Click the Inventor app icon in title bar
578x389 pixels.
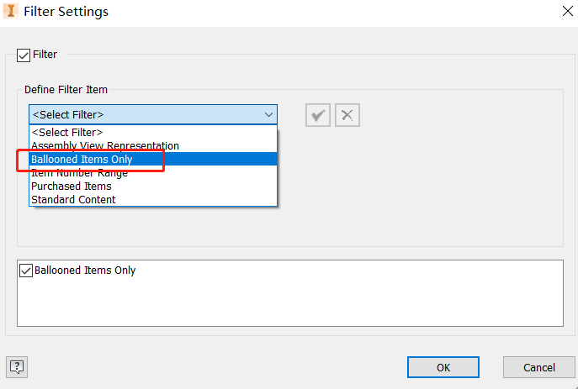point(12,12)
